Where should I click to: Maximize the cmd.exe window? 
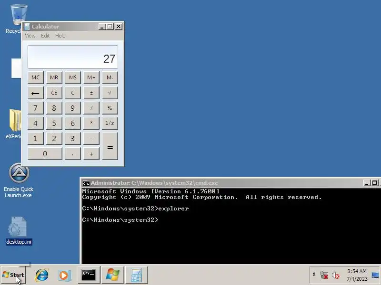pos(374,183)
